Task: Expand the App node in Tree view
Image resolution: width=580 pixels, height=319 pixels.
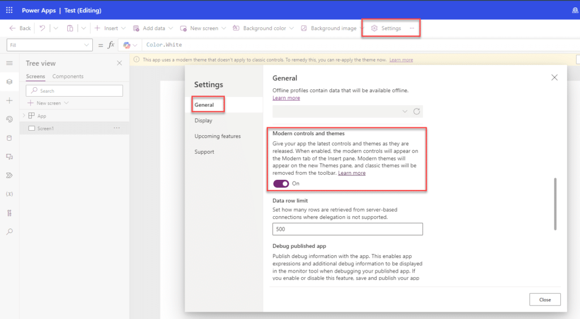Action: pos(24,115)
